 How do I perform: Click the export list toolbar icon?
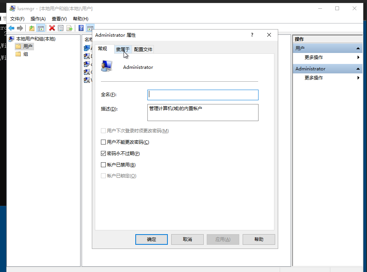tap(70, 28)
